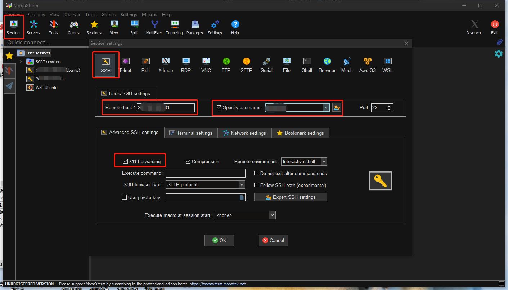Screen dimensions: 508x290
Task: Focus the Quick connect search box
Action: (x=47, y=43)
